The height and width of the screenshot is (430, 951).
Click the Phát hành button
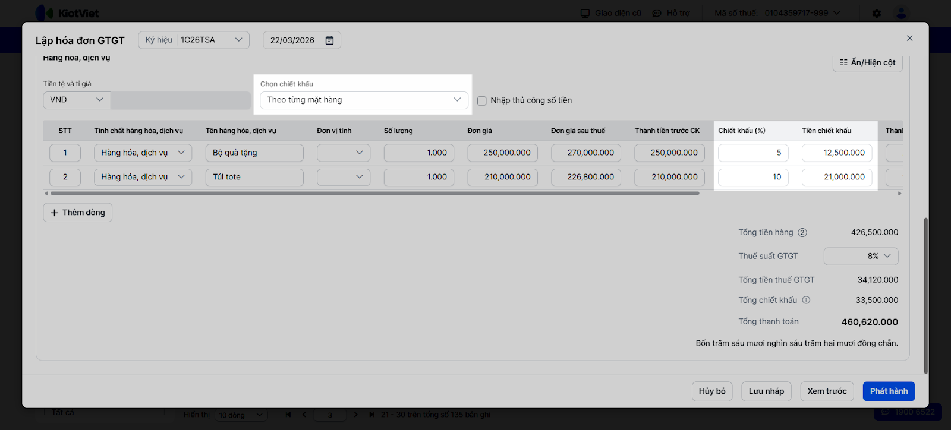point(889,391)
